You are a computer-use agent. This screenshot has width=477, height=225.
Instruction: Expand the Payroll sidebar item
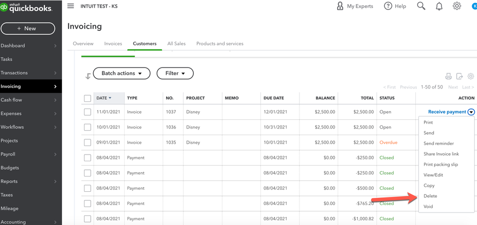[x=31, y=154]
